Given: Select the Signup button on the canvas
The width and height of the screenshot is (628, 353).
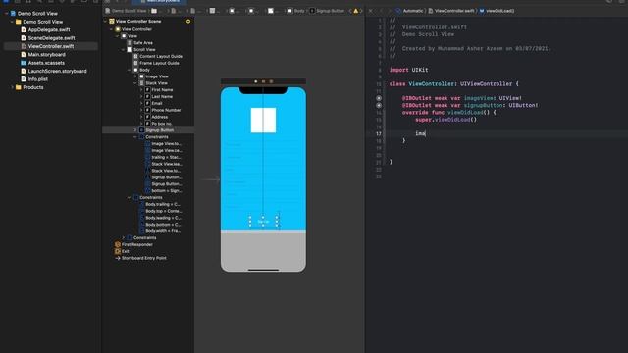Looking at the screenshot, I should 263,221.
